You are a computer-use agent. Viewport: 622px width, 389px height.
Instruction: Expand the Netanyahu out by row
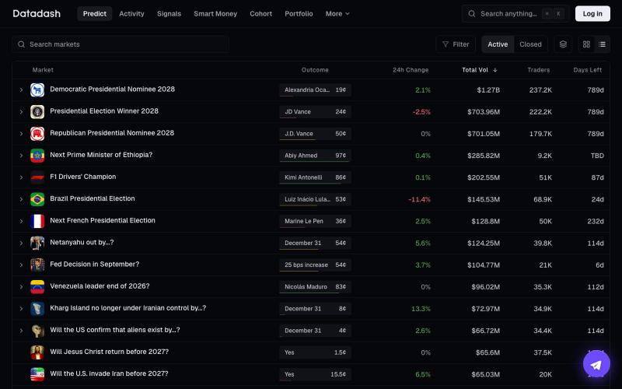(21, 243)
